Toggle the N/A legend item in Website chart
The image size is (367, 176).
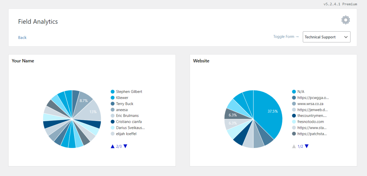click(x=298, y=92)
